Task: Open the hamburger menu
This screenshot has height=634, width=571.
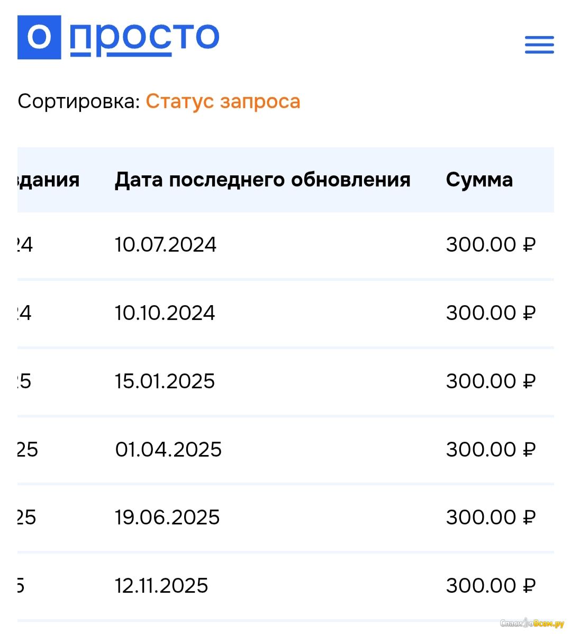Action: pos(539,44)
